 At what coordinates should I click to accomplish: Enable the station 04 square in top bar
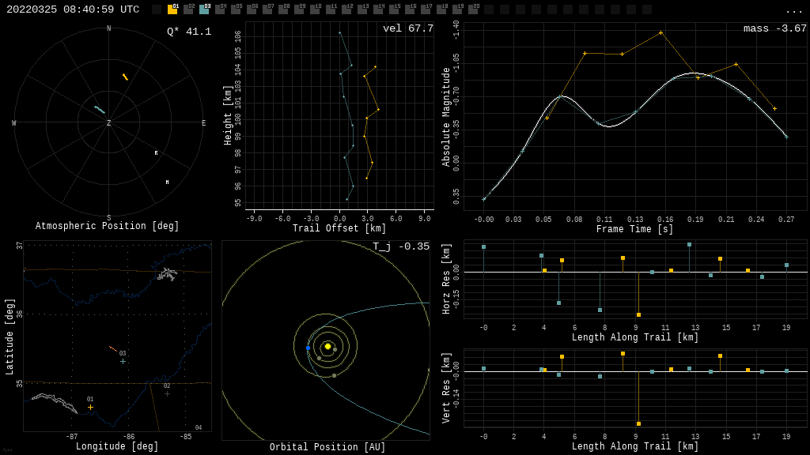point(220,9)
